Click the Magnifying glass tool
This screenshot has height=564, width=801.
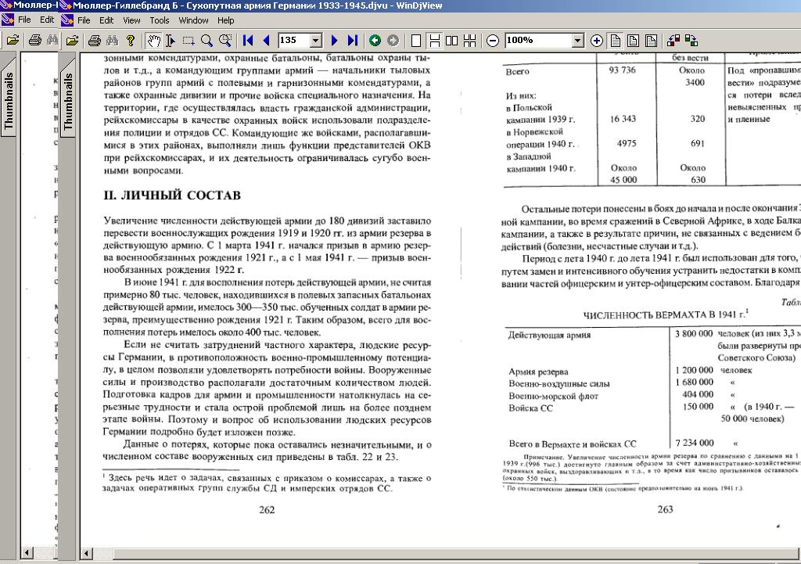coord(207,40)
